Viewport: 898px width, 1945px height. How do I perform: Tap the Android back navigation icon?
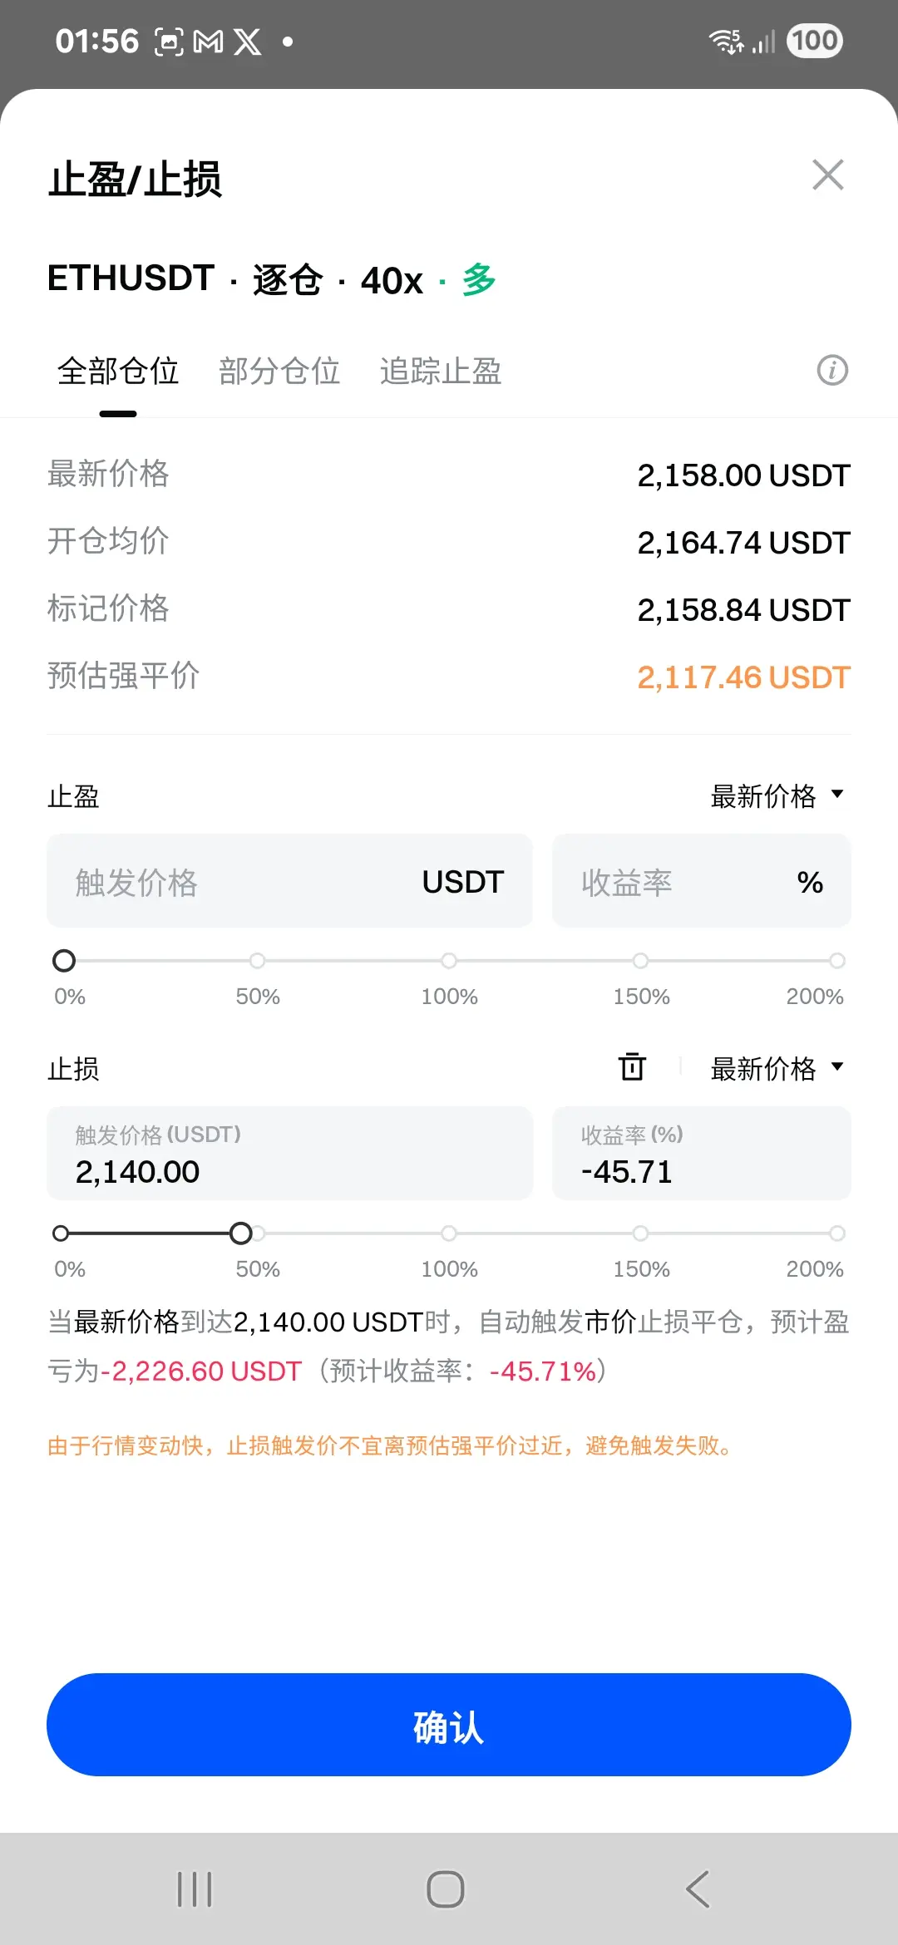tap(698, 1888)
